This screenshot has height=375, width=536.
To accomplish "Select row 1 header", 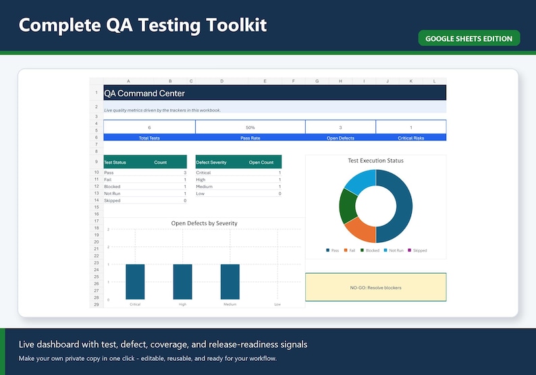I will [97, 92].
